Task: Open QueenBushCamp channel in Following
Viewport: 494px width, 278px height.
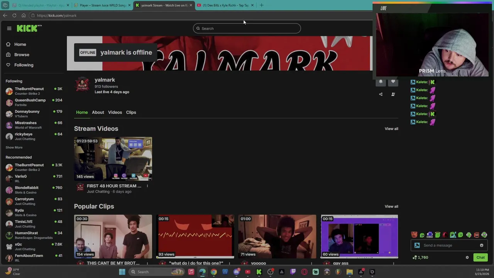Action: coord(34,102)
